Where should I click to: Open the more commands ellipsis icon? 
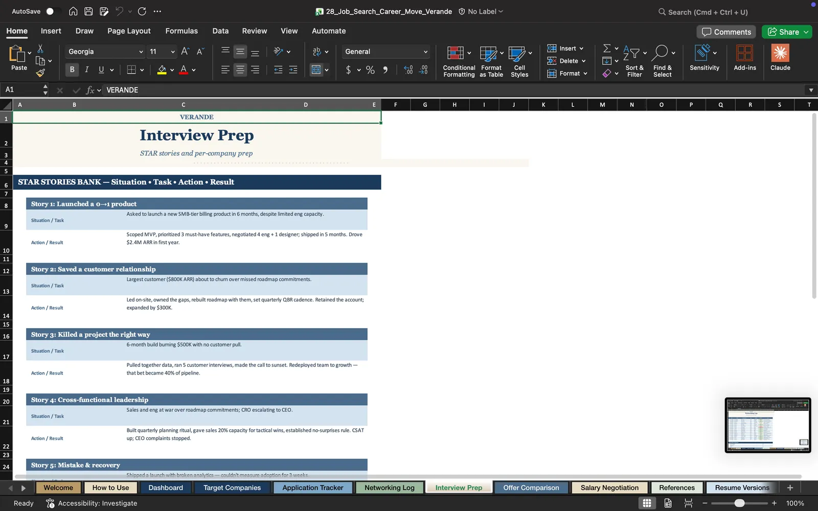pyautogui.click(x=157, y=11)
